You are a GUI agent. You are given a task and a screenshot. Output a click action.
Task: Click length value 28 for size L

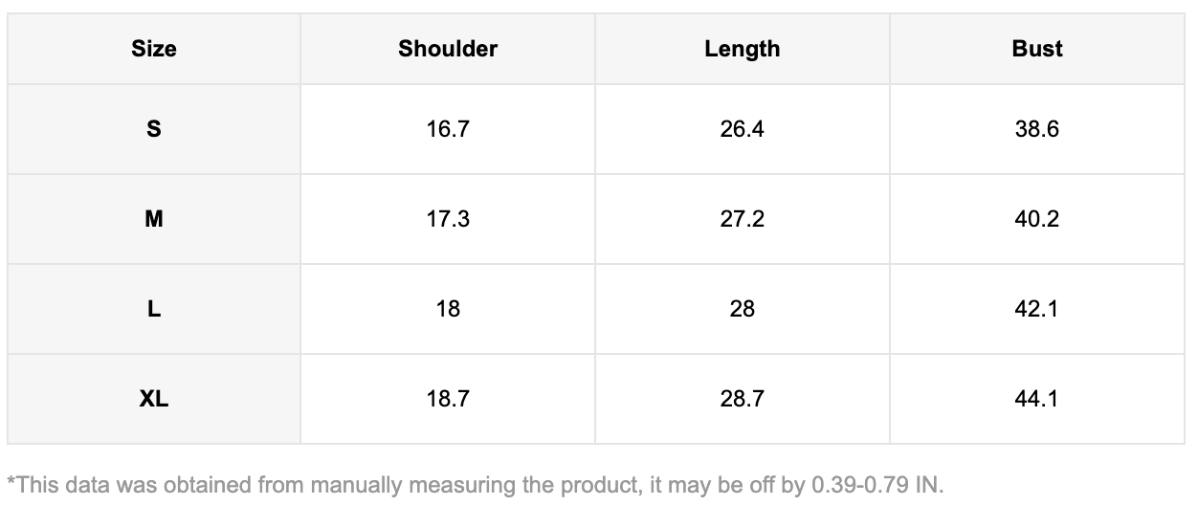coord(742,309)
